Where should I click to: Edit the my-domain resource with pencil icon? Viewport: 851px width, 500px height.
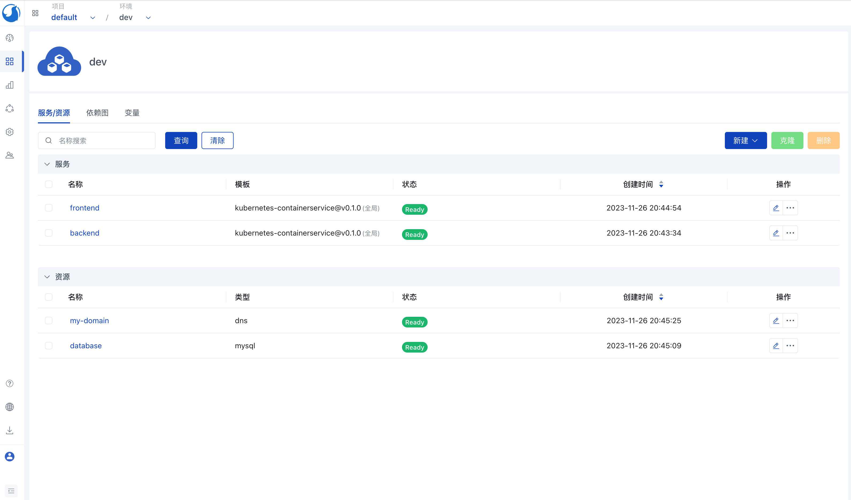(x=776, y=321)
